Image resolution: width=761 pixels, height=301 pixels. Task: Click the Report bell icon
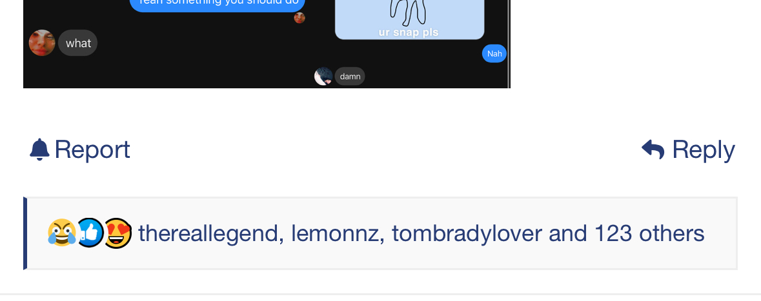pos(39,150)
